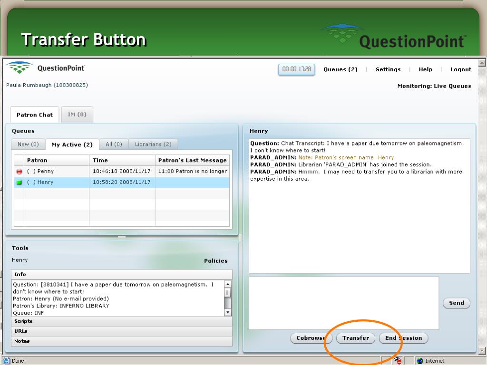Image resolution: width=487 pixels, height=365 pixels.
Task: Switch to Patron Chat tab
Action: (34, 115)
